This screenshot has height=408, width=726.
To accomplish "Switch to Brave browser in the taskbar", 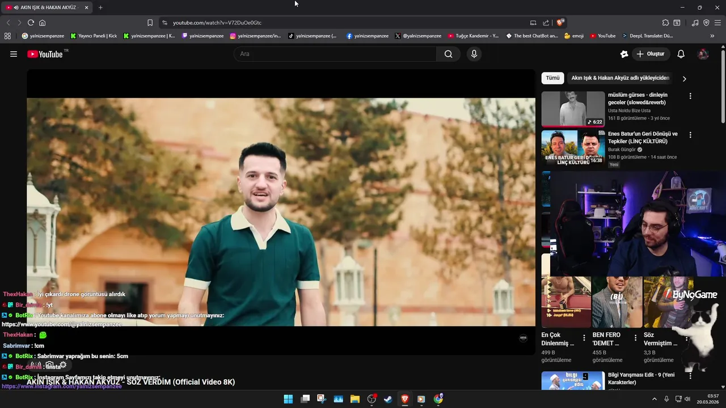I will 405,399.
